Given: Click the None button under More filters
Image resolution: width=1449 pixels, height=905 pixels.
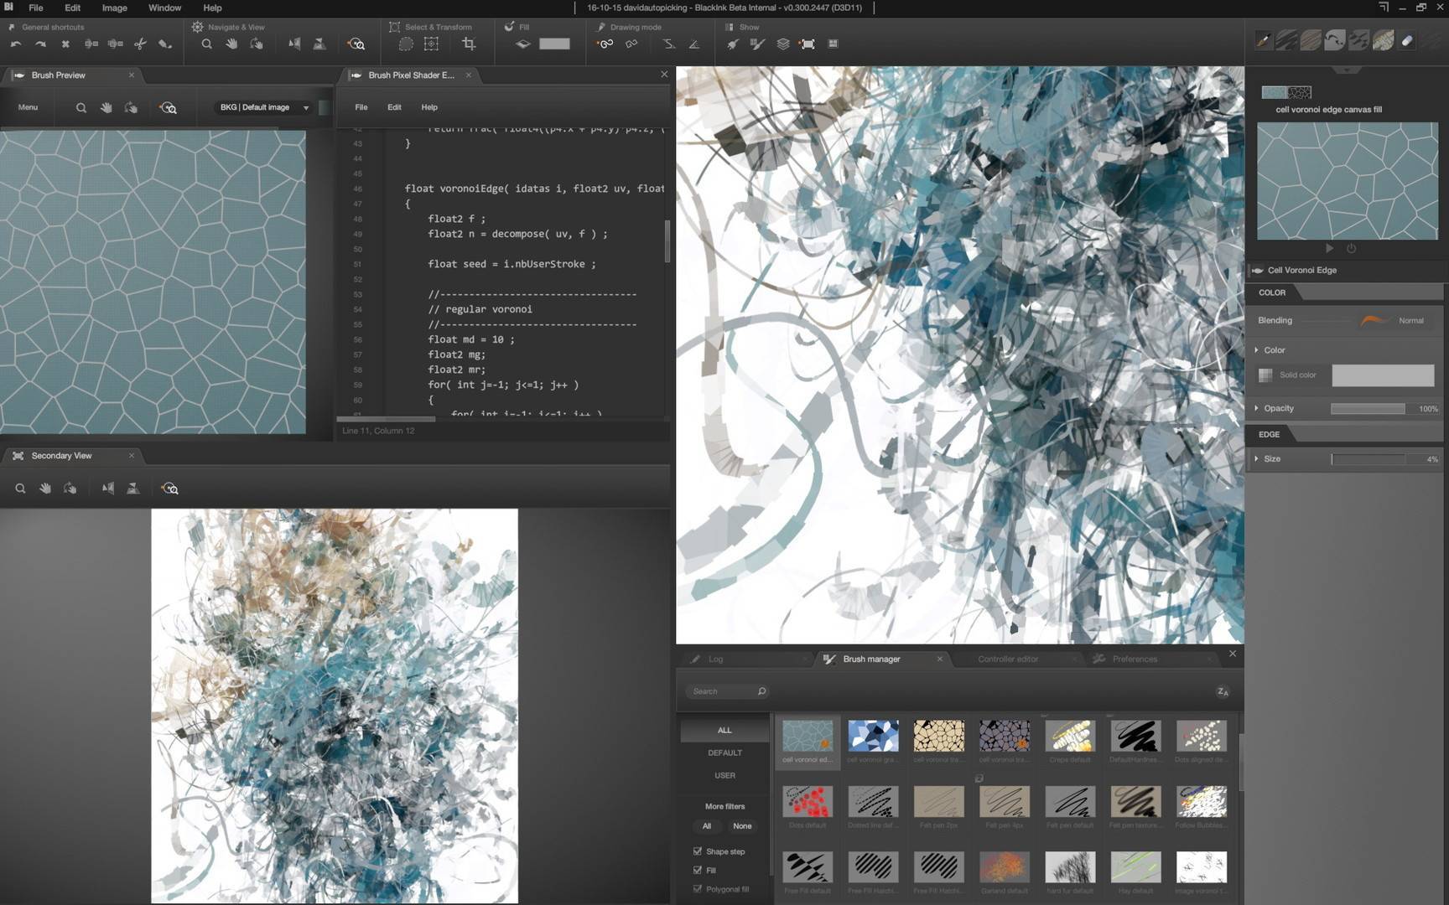Looking at the screenshot, I should pos(742,826).
